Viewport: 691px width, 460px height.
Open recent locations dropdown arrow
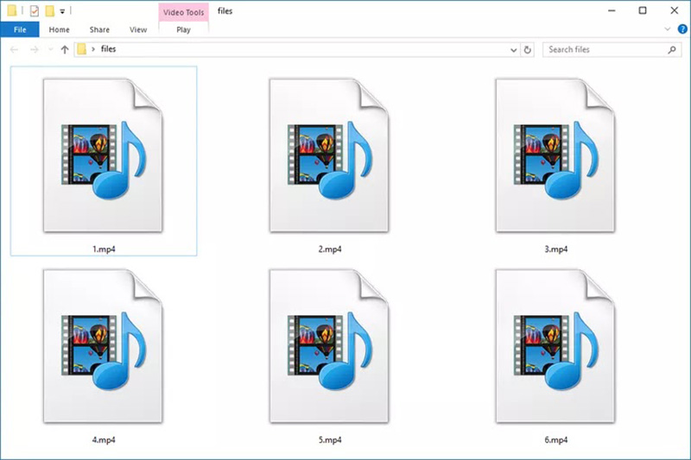(x=50, y=49)
